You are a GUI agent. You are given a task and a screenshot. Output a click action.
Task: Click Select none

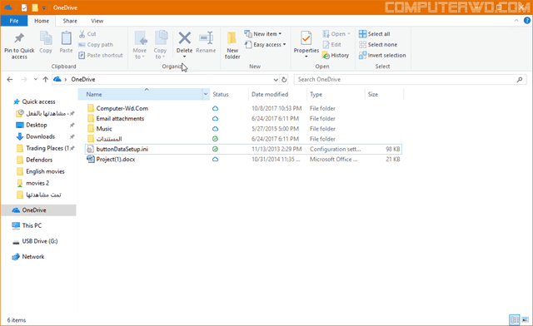(378, 44)
